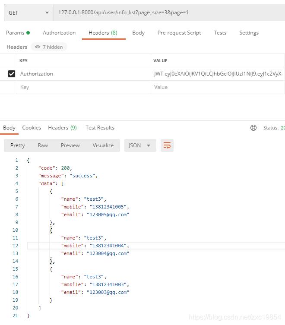Click the "message": "success" line
Image resolution: width=285 pixels, height=325 pixels.
click(x=68, y=176)
